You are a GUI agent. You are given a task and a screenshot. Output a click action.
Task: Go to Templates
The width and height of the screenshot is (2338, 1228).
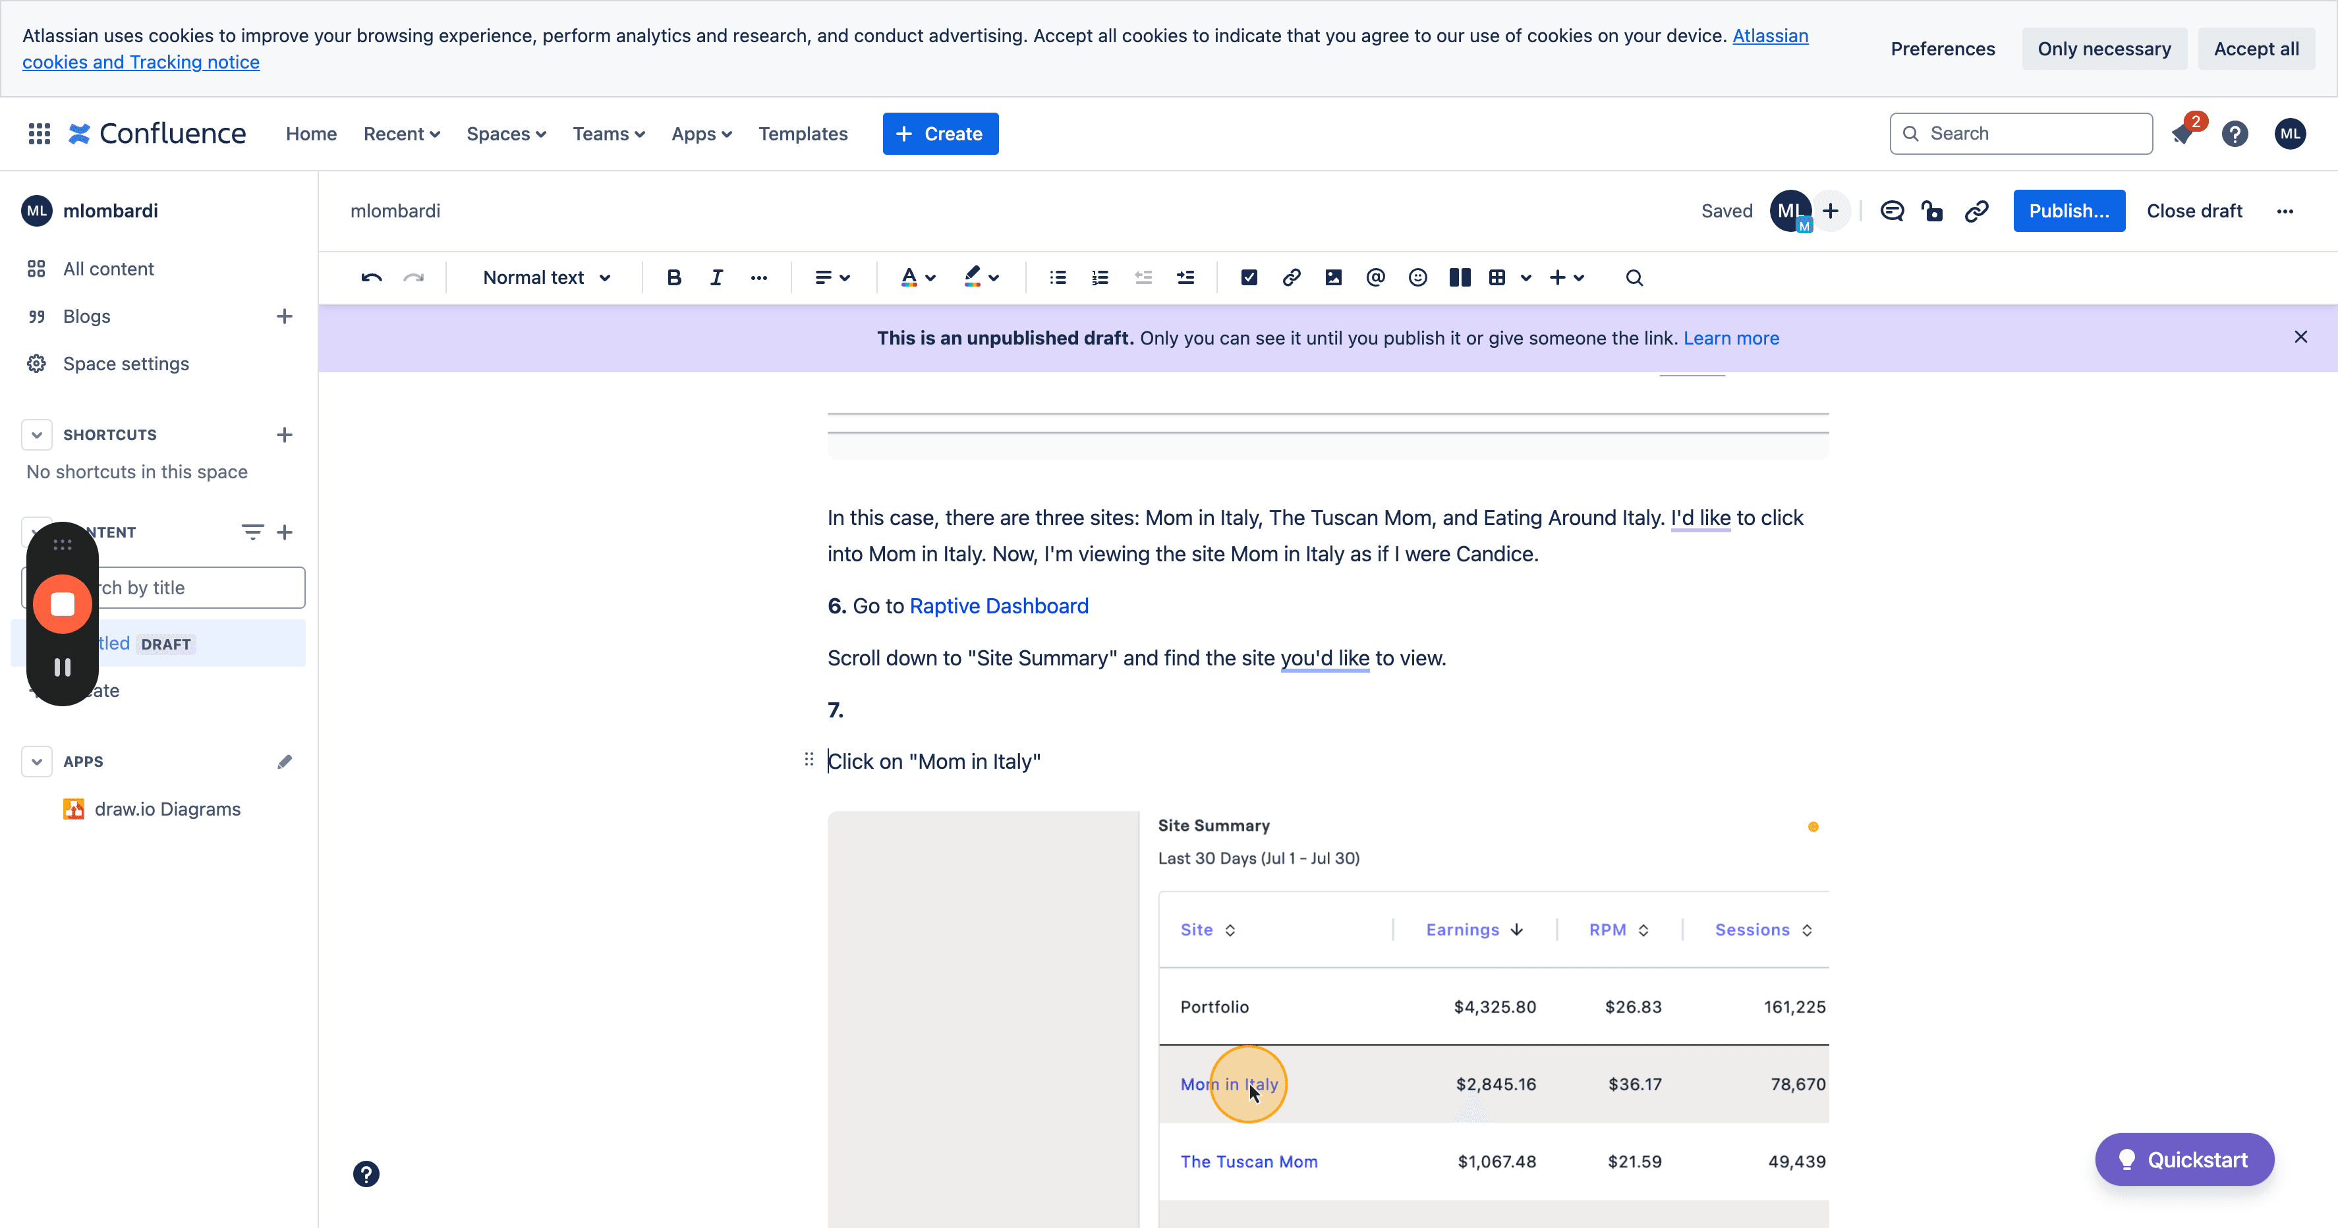803,134
